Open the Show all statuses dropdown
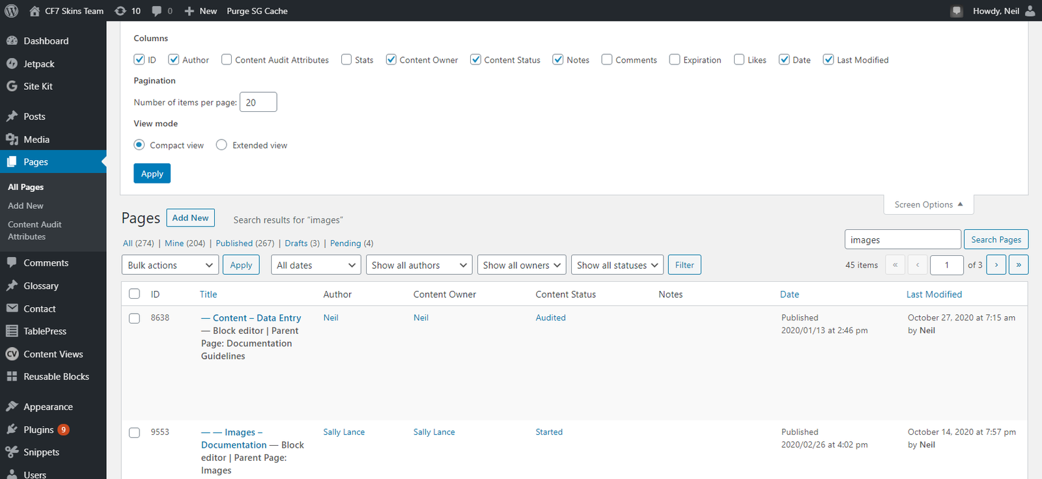Screen dimensions: 1042x479 click(617, 265)
